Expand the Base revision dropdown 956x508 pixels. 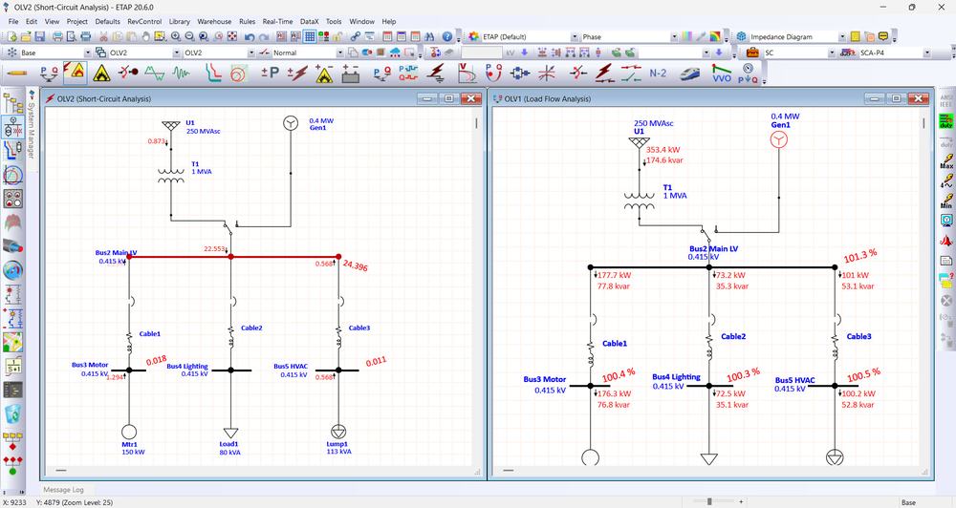pyautogui.click(x=87, y=53)
